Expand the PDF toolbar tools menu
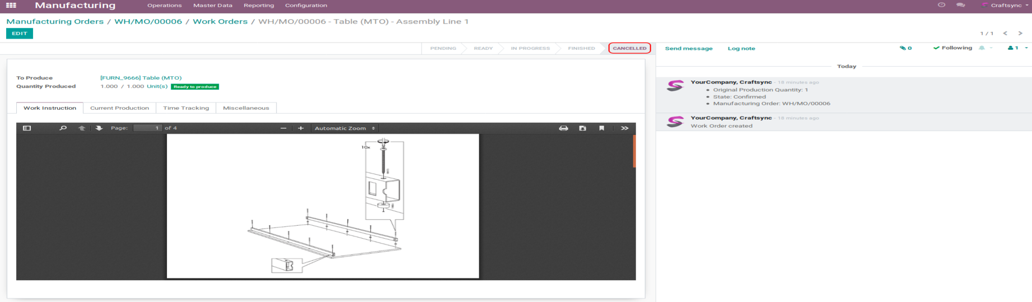This screenshot has width=1032, height=302. [624, 128]
